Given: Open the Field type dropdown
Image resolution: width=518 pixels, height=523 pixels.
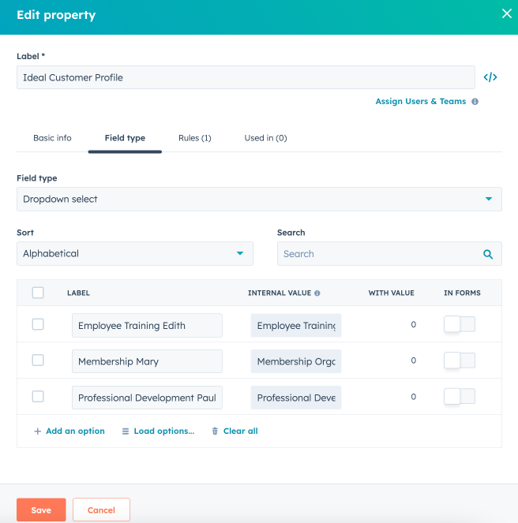Looking at the screenshot, I should coord(259,200).
